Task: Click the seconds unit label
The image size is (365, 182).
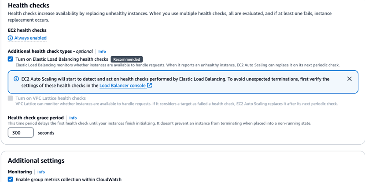Action: (46, 133)
